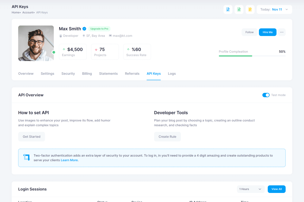Click the Get Started button
Viewport: 304px width, 202px height.
pos(31,137)
